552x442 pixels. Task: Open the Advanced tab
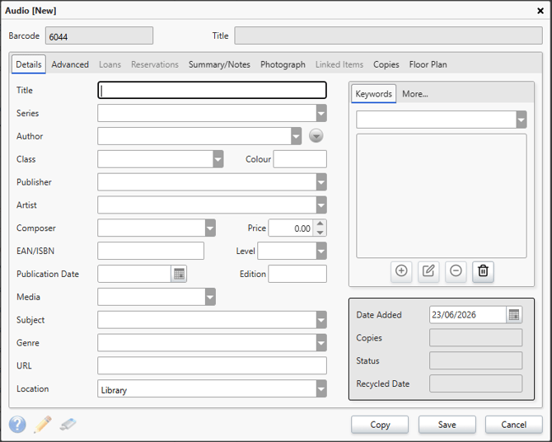70,64
